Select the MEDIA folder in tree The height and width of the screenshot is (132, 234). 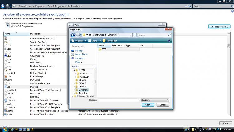[x=82, y=70]
